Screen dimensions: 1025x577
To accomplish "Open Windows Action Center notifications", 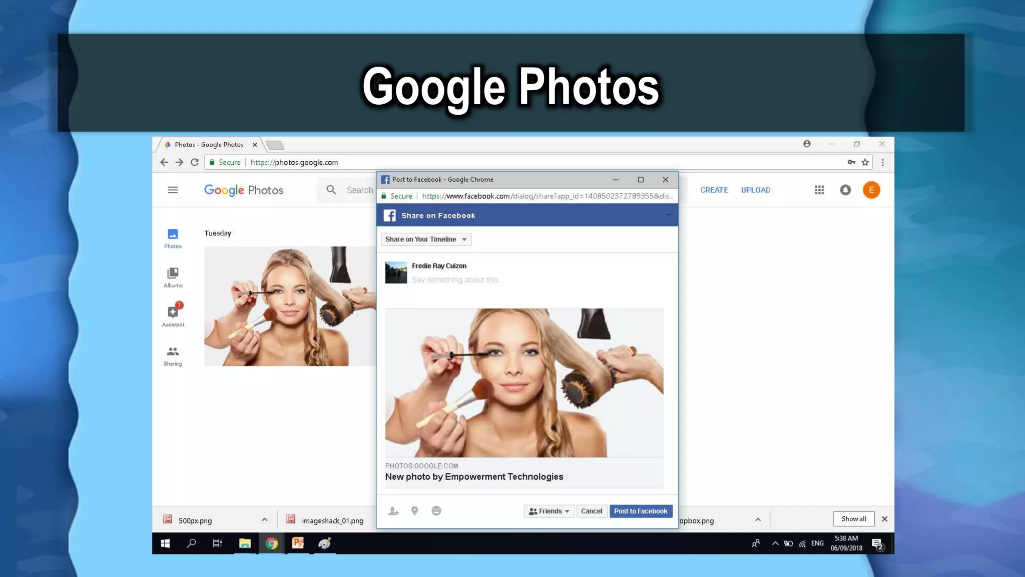I will click(x=877, y=544).
